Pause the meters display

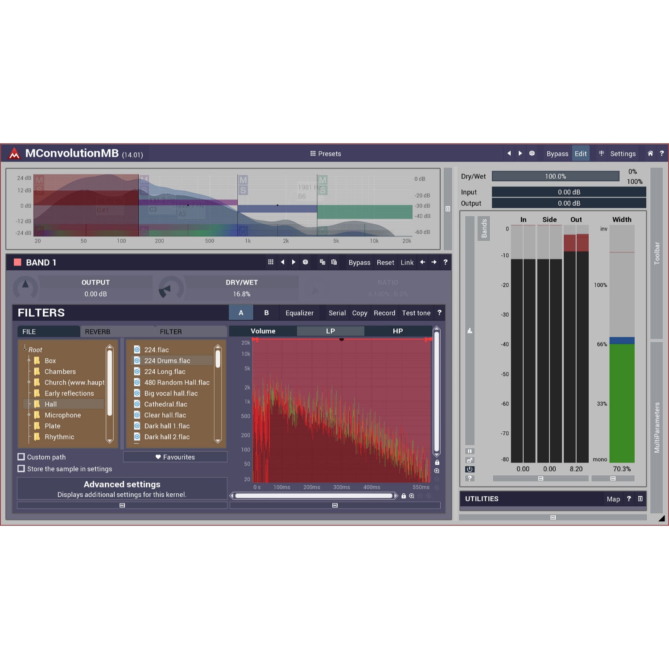[x=470, y=451]
